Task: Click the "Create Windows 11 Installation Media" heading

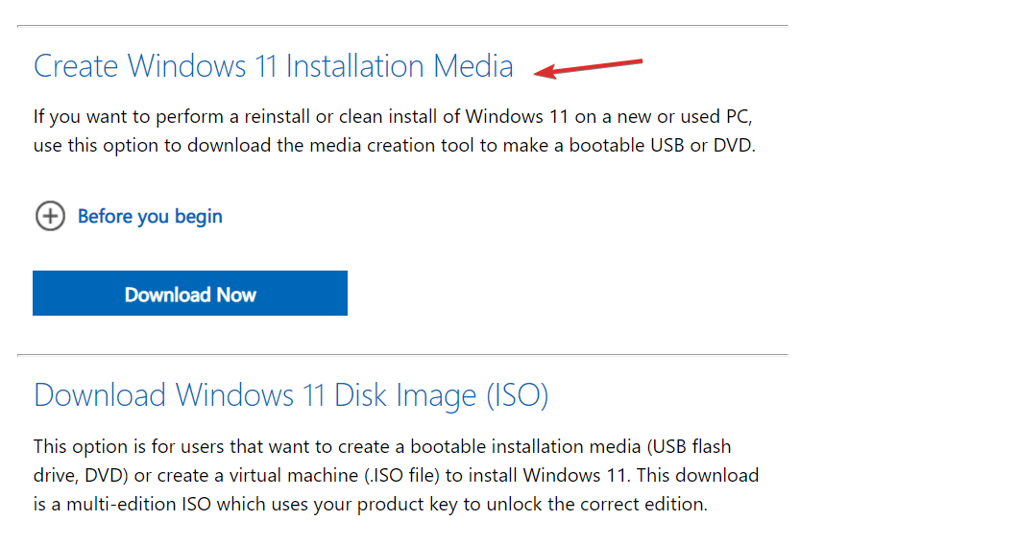Action: (x=273, y=66)
